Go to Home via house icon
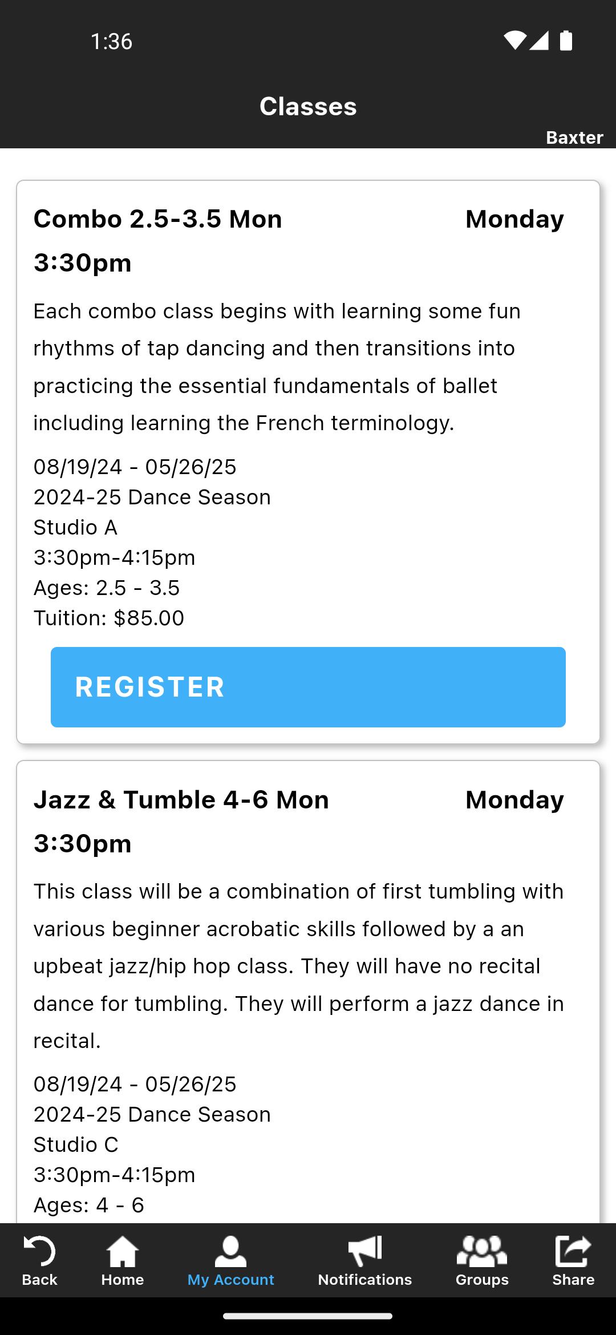Screen dimensions: 616x1335 (x=123, y=1251)
